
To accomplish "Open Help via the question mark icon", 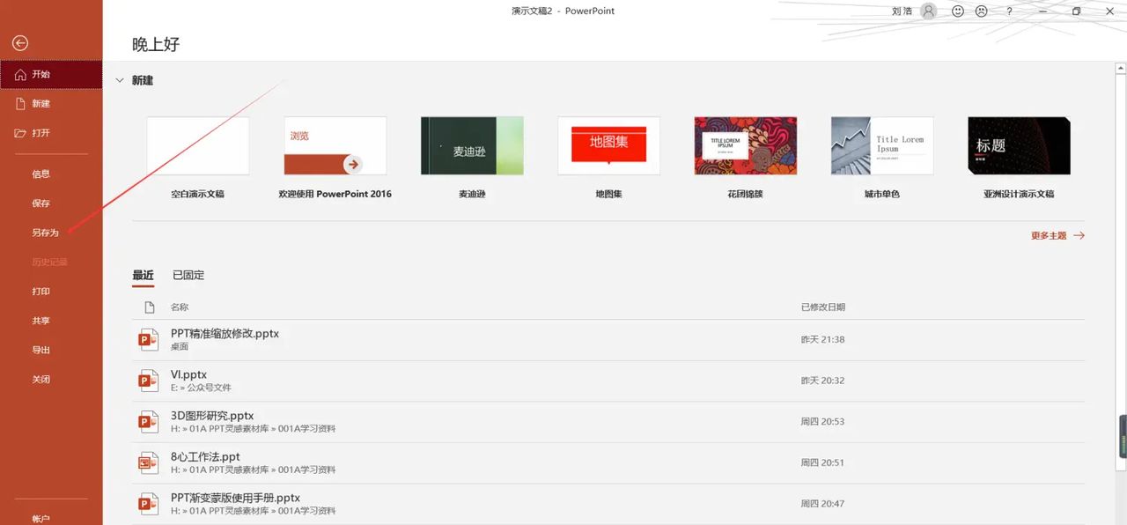I will 1009,11.
